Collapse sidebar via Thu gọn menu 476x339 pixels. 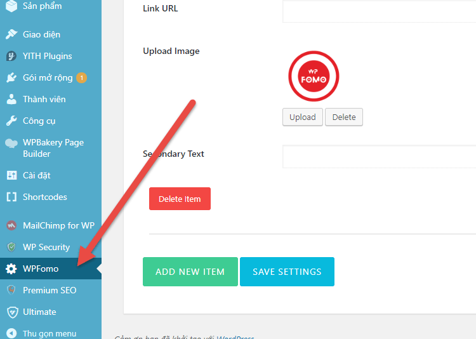[x=51, y=333]
